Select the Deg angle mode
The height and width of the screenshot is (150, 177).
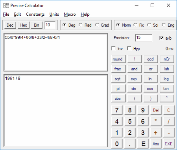[x=69, y=25]
